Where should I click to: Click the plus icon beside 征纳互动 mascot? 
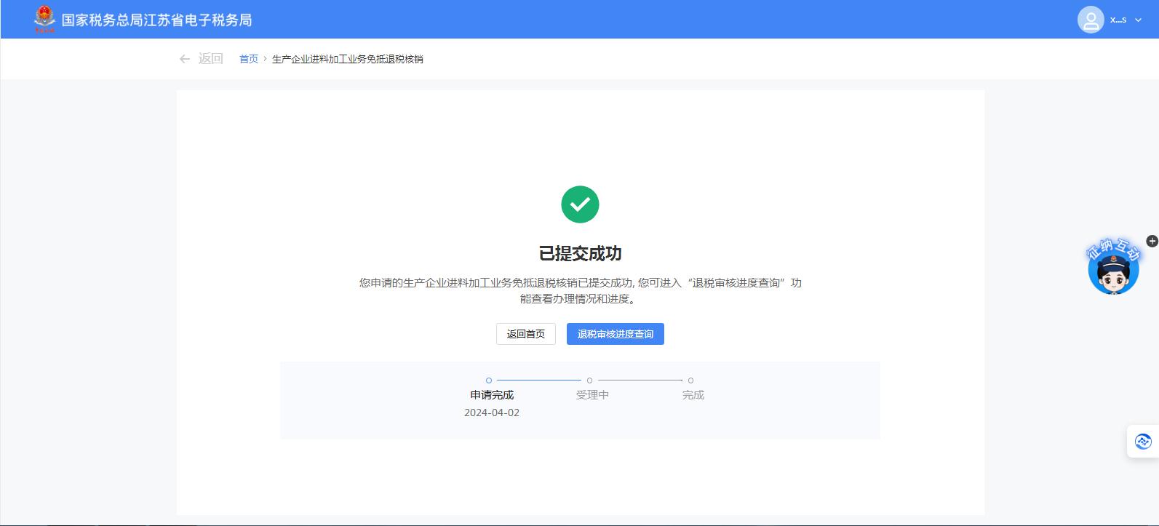tap(1152, 241)
